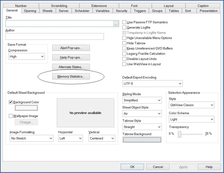224x173 pixels.
Task: Expand the Styling Mode dropdown
Action: click(142, 100)
